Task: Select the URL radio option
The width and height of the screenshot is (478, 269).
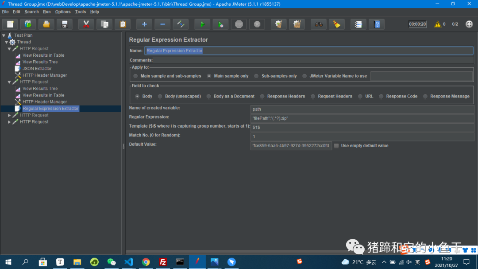Action: (x=360, y=96)
